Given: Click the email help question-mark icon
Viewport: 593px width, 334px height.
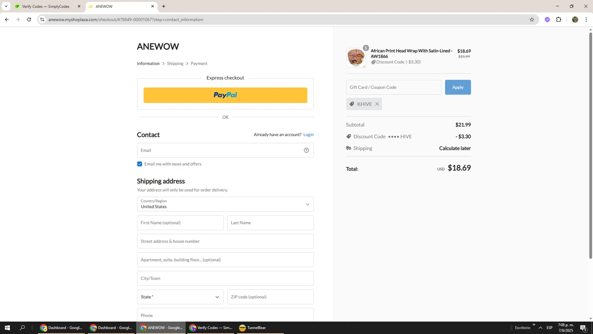Looking at the screenshot, I should tap(306, 150).
